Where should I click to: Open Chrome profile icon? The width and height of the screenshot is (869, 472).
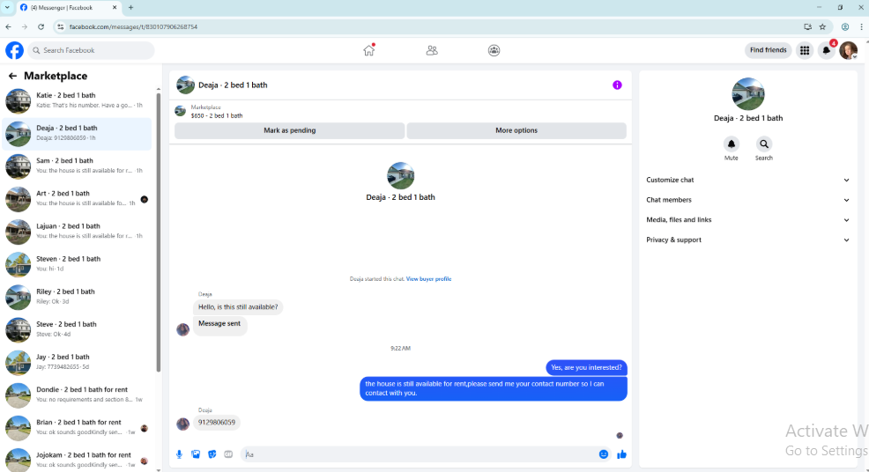845,26
